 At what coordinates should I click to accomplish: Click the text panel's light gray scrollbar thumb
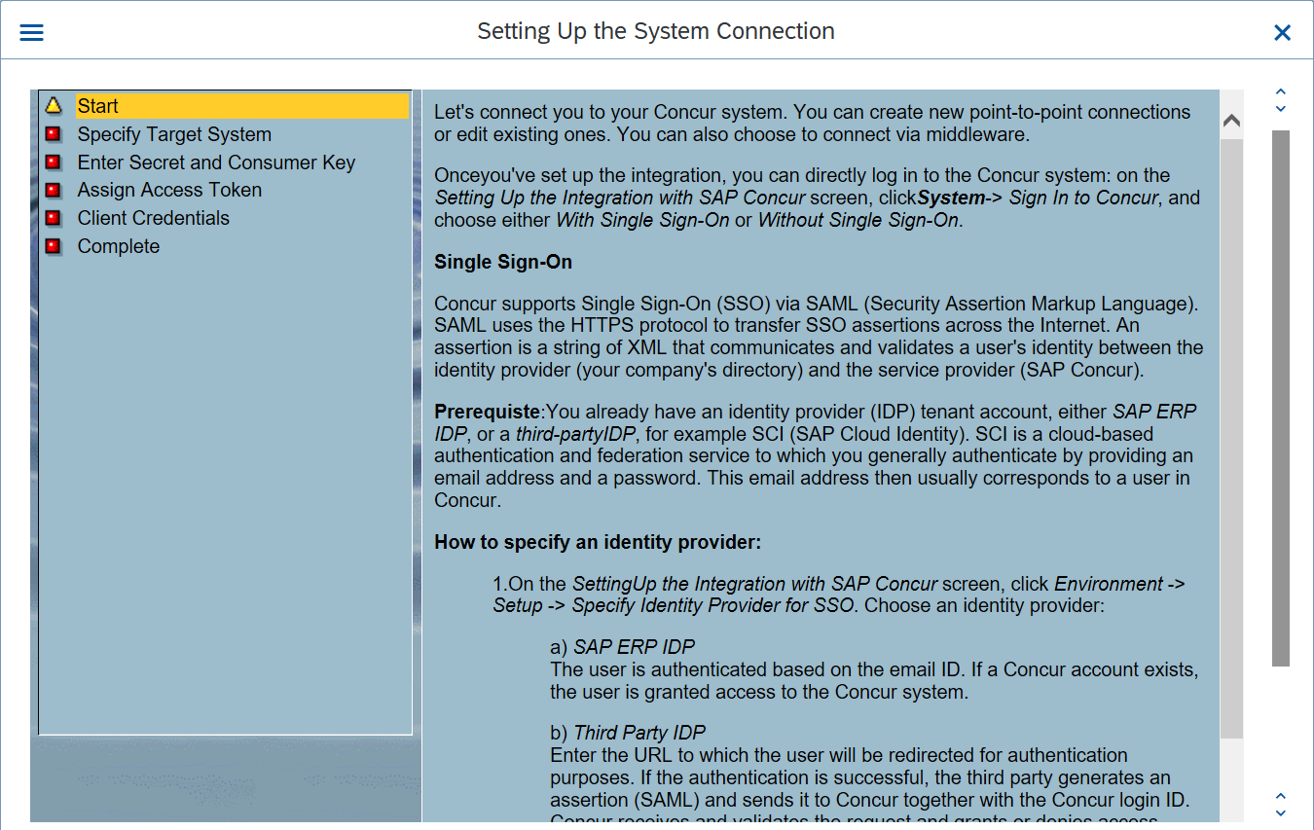(1231, 438)
